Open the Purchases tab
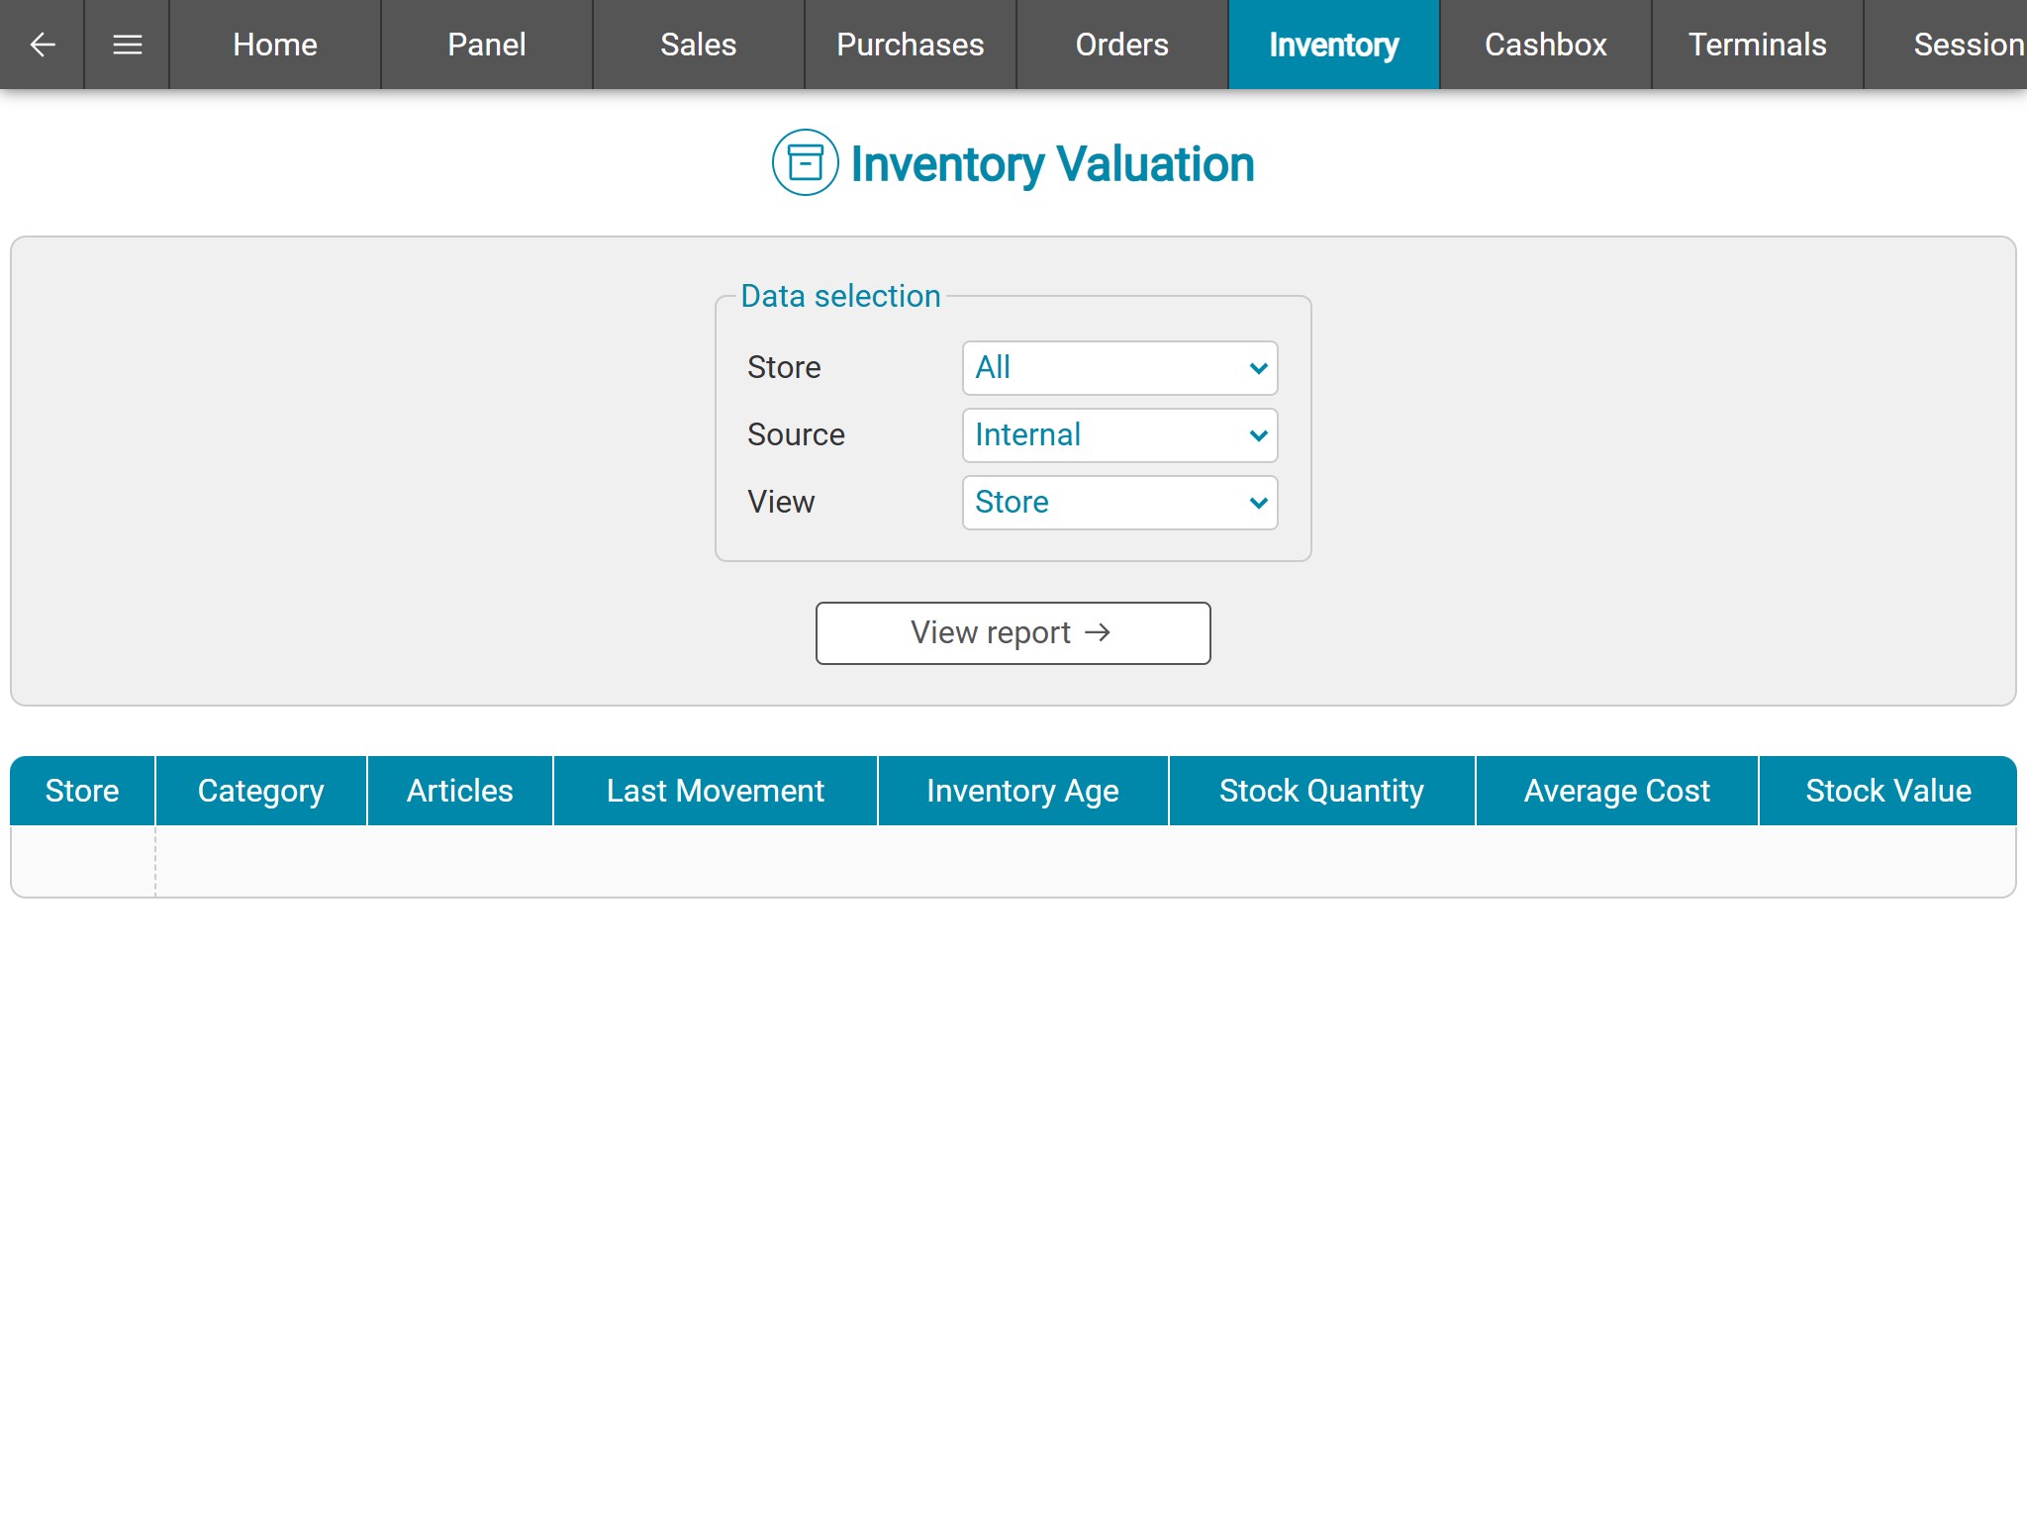Screen dimensions: 2027x1520 (x=911, y=45)
